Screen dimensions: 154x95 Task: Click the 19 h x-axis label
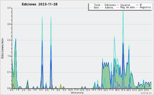tap(123, 90)
